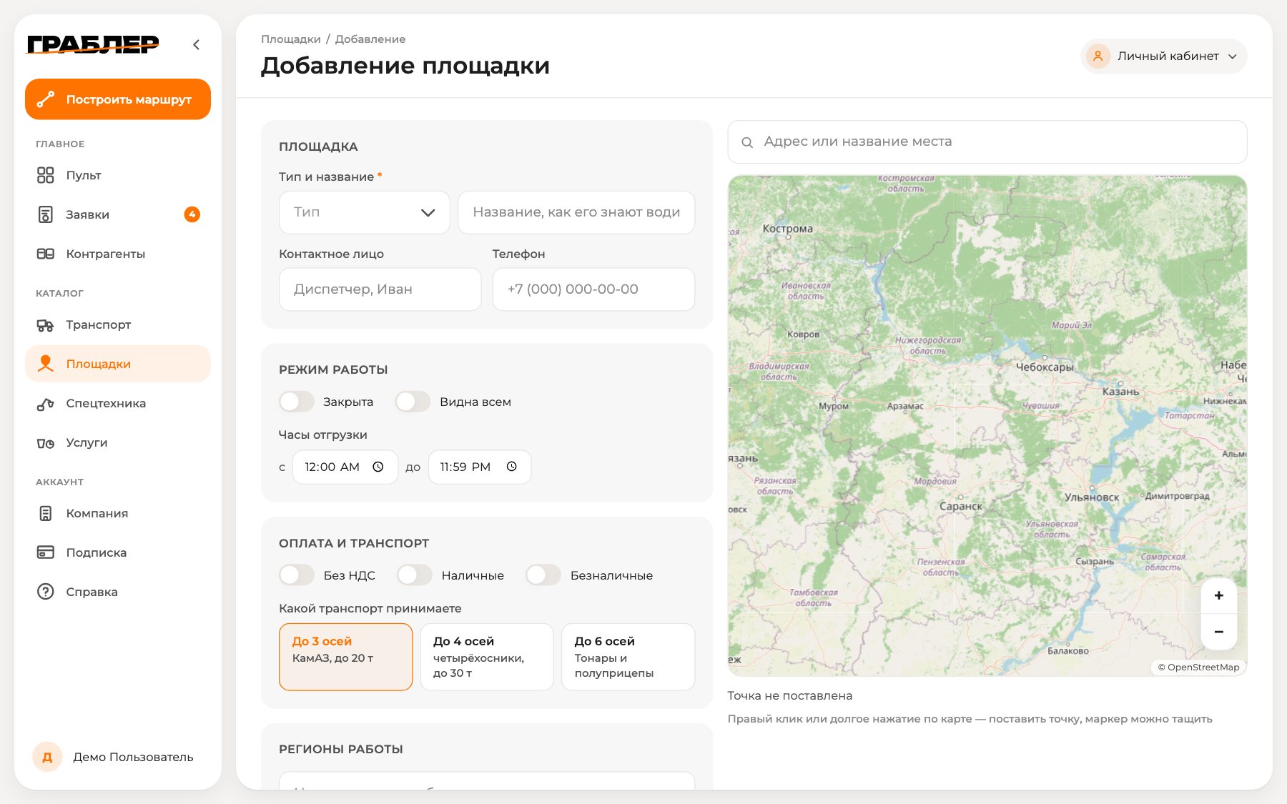The height and width of the screenshot is (804, 1287).
Task: Expand the Личный кабинет menu
Action: 1164,56
